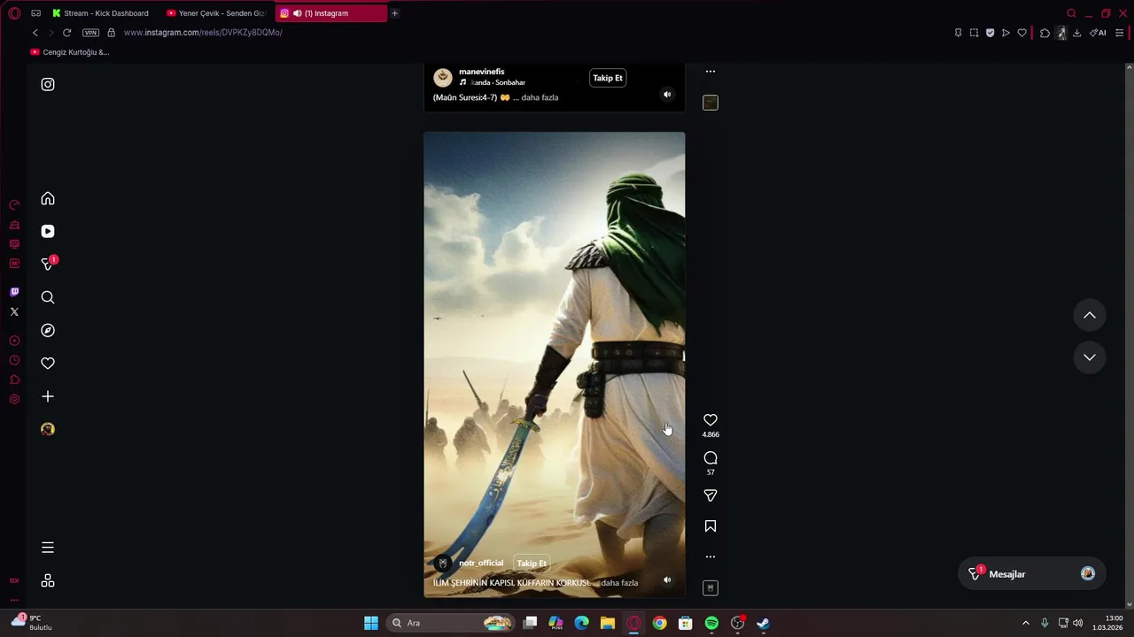Go to Instagram Home feed icon
Image resolution: width=1134 pixels, height=637 pixels.
(x=48, y=199)
